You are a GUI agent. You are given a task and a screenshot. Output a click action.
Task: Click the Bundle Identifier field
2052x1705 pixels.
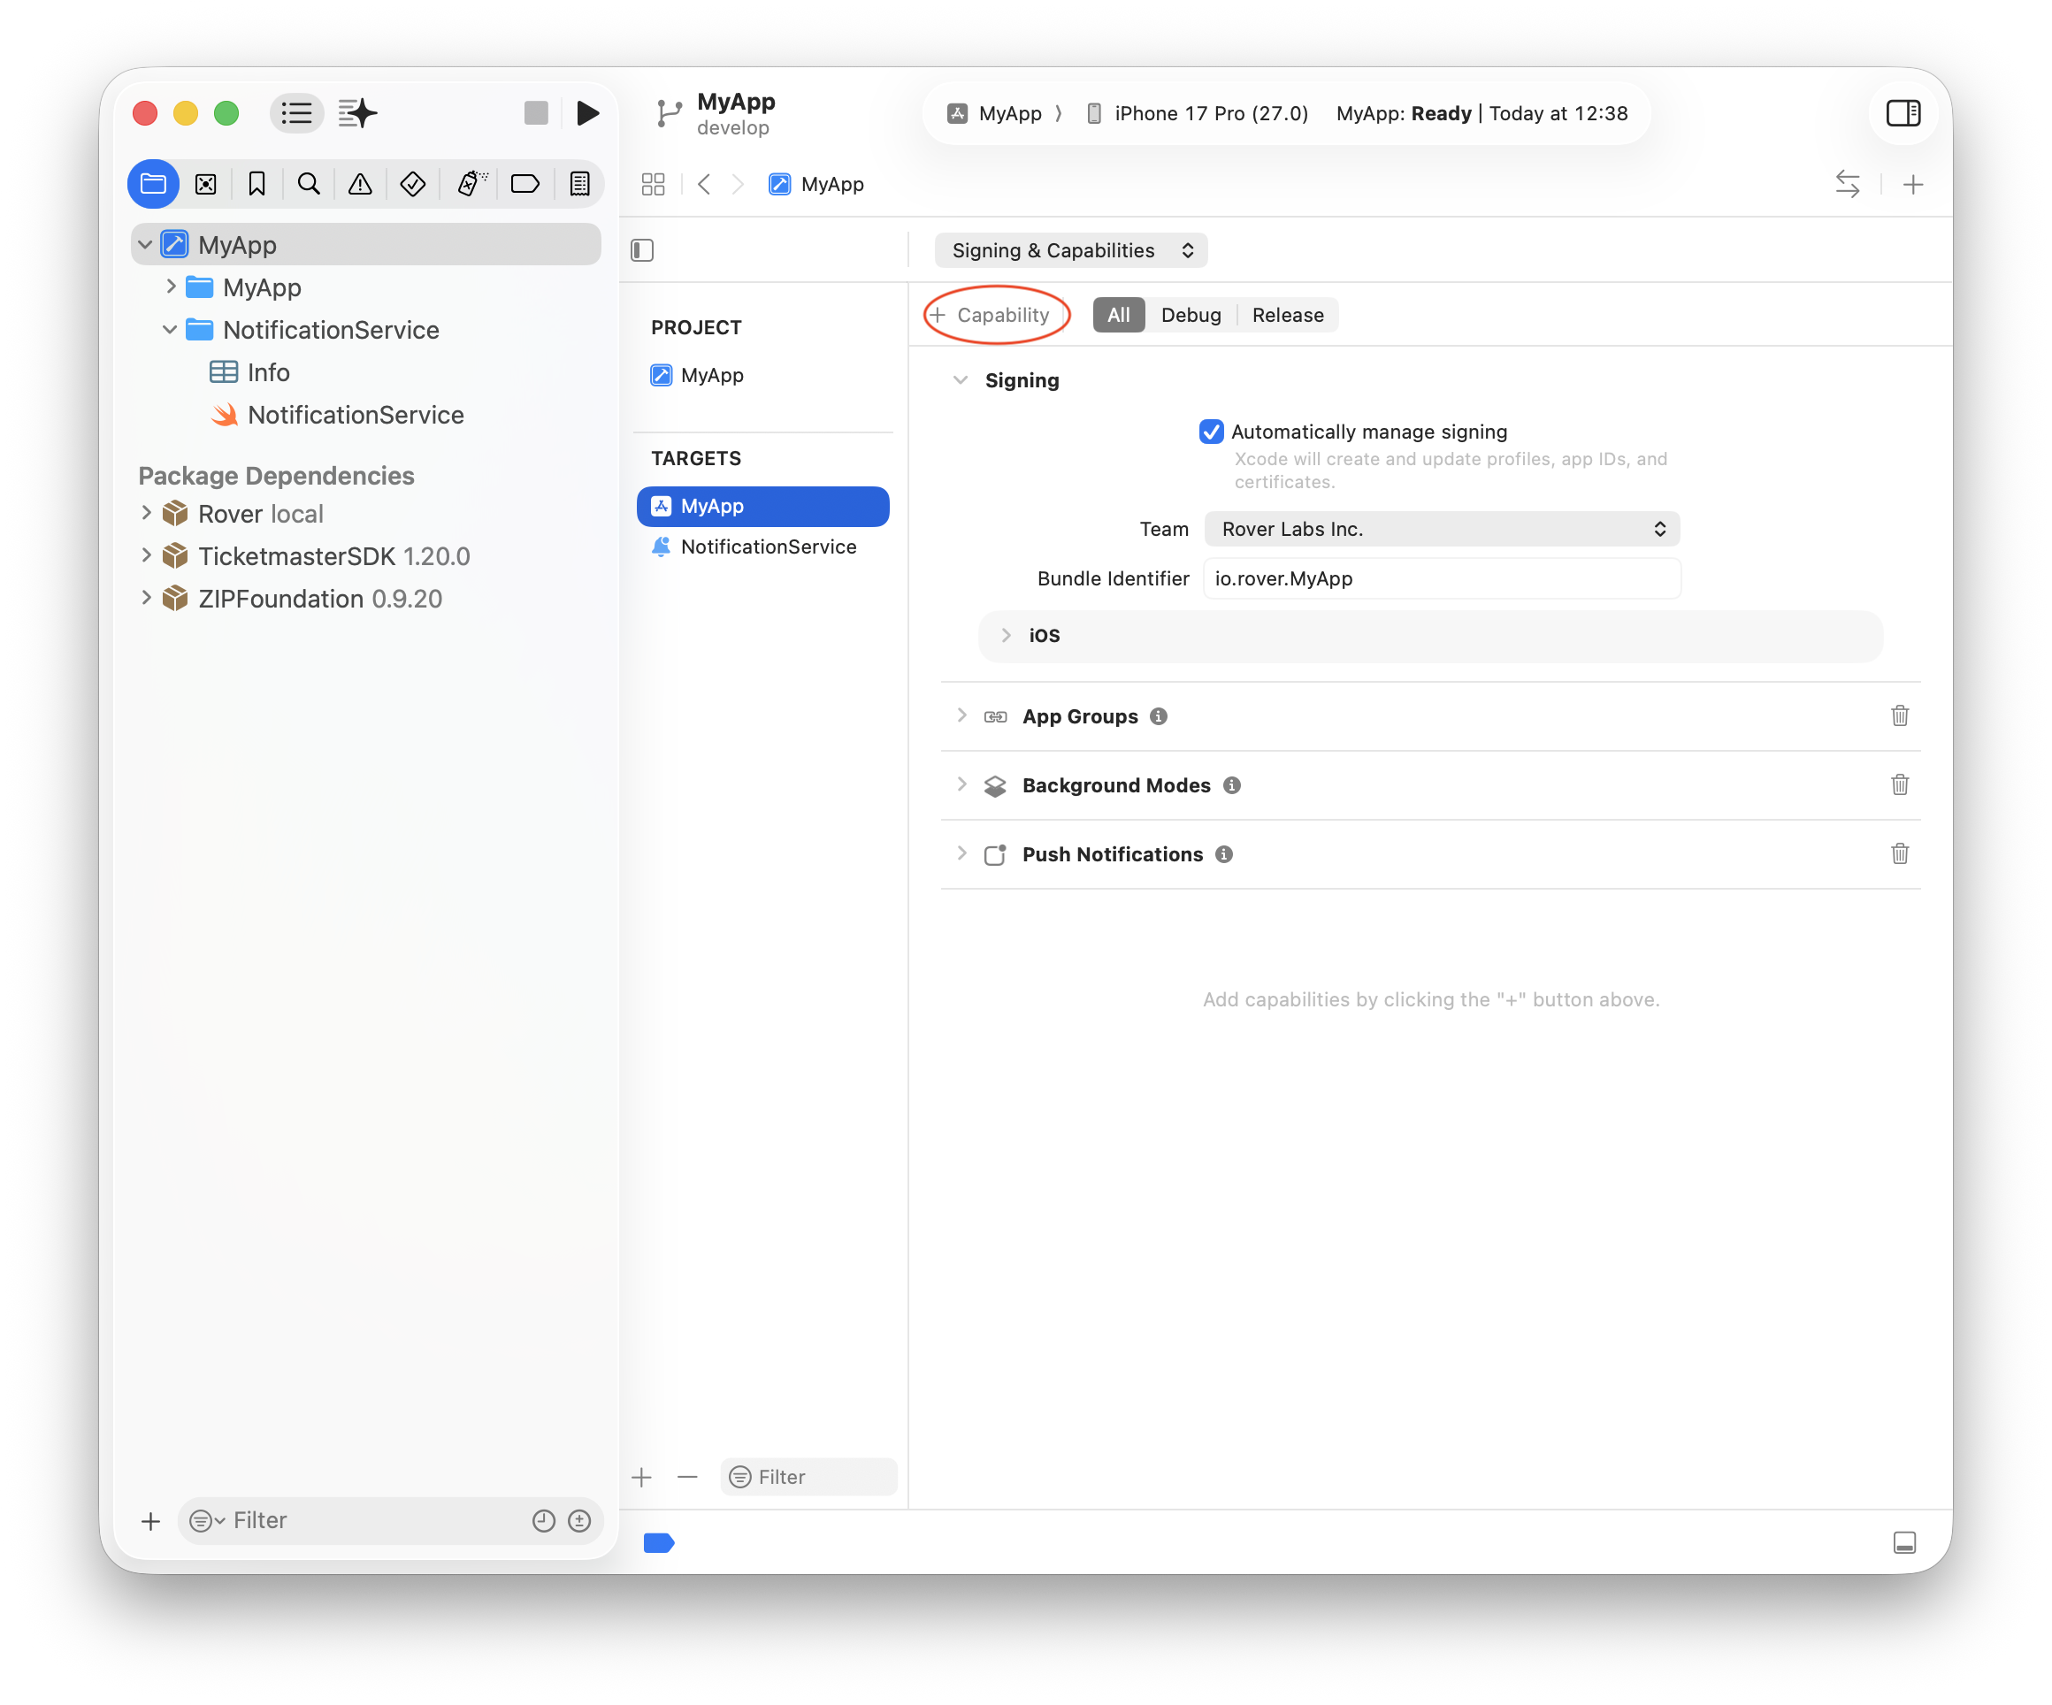click(x=1442, y=578)
